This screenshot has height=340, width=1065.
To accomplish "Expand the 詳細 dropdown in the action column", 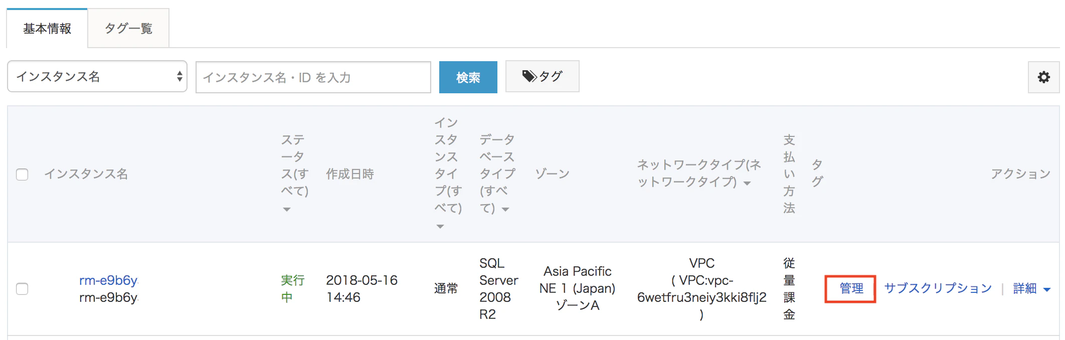I will click(x=1031, y=288).
